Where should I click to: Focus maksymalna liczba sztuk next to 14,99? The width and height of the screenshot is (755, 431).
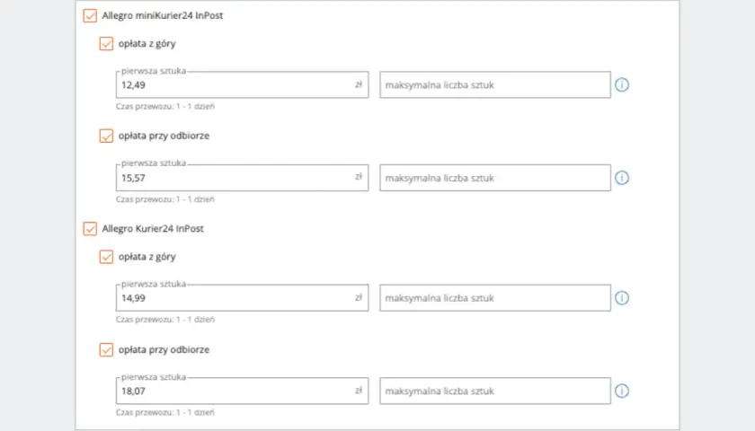coord(495,298)
